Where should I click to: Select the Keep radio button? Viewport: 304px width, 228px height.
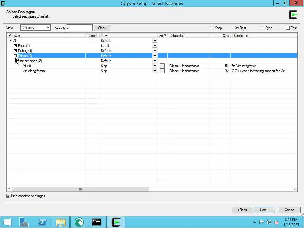pyautogui.click(x=211, y=28)
